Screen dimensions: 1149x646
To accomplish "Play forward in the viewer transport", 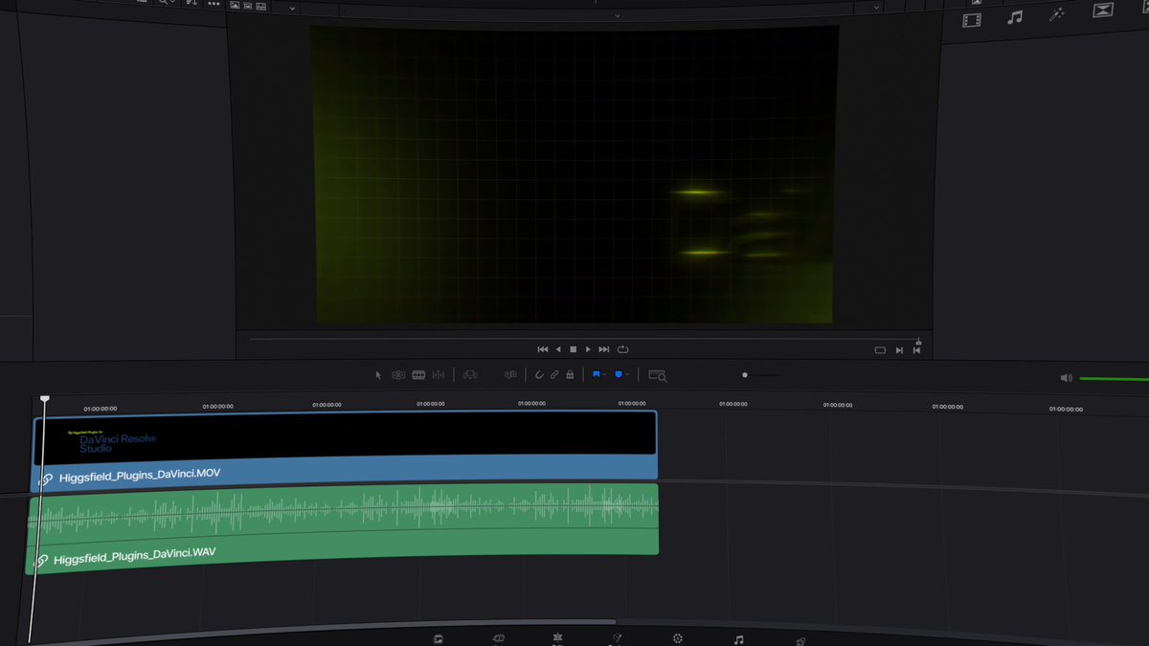I will 588,349.
